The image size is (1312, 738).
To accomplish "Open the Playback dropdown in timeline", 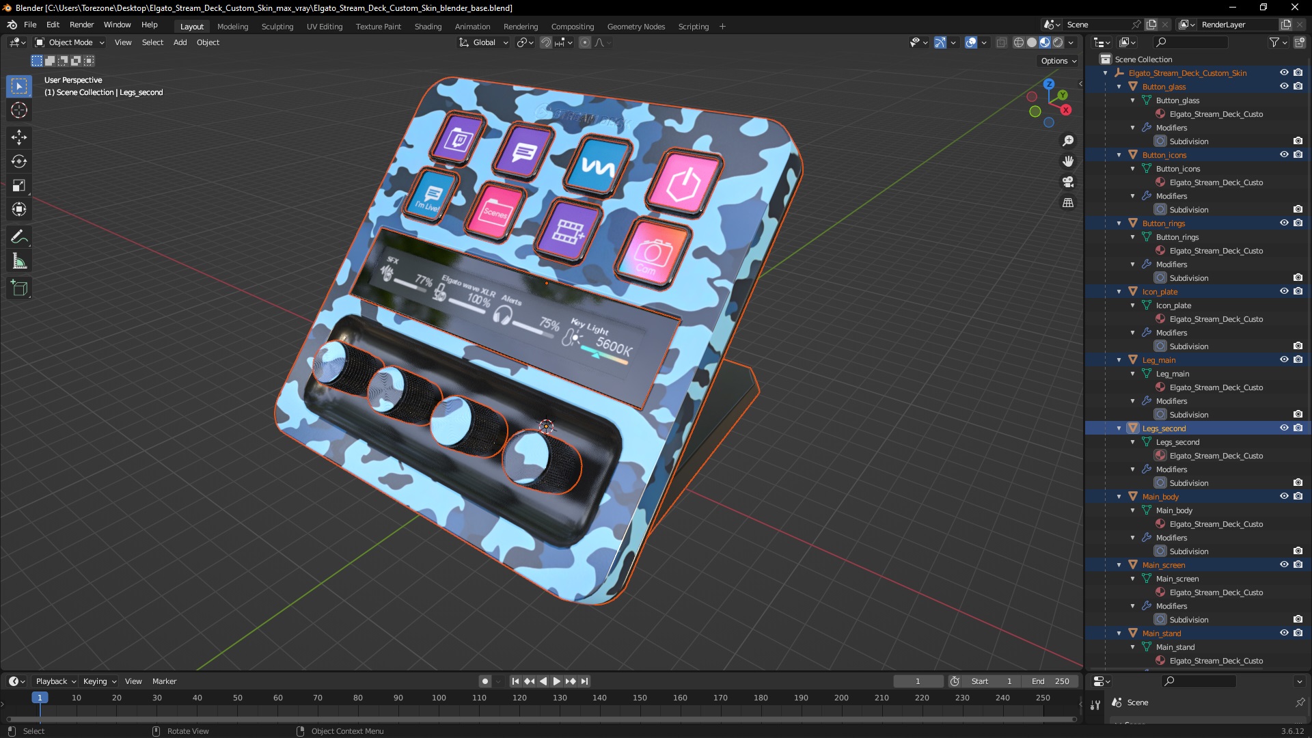I will [55, 681].
